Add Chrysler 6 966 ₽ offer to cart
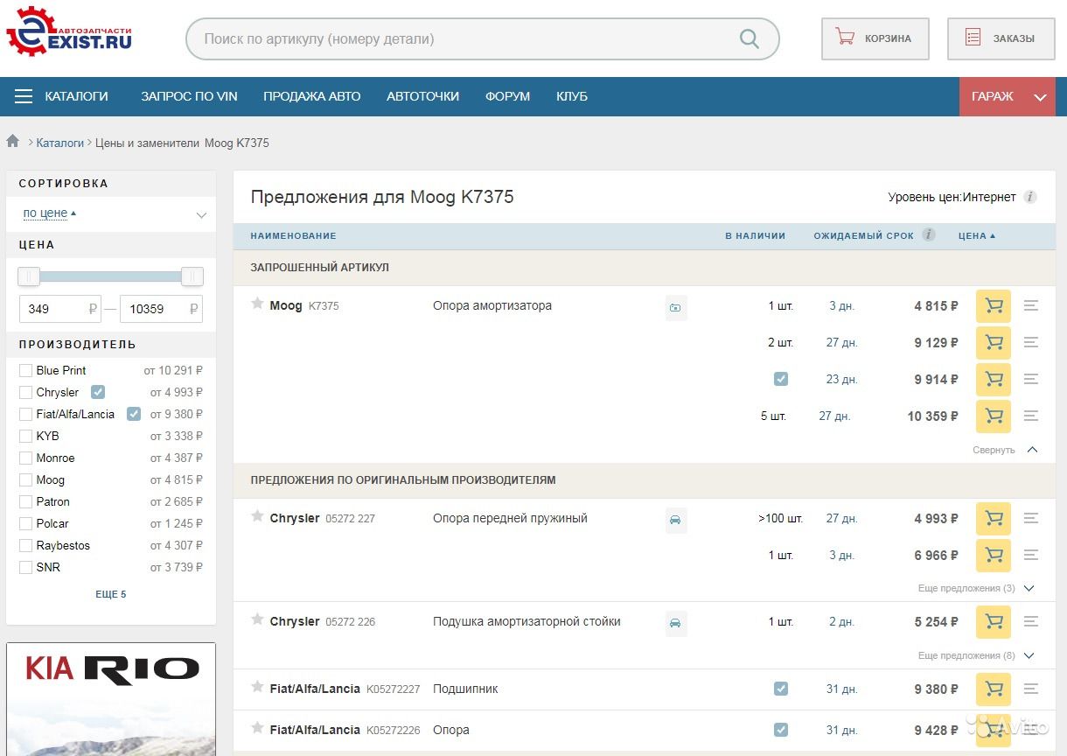Viewport: 1067px width, 756px height. pos(994,556)
